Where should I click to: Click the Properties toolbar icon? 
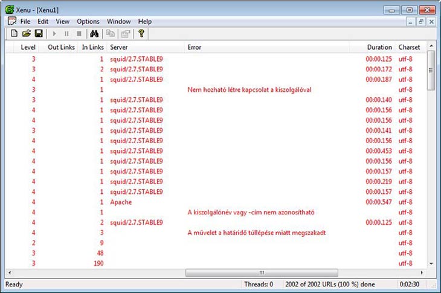[x=126, y=34]
